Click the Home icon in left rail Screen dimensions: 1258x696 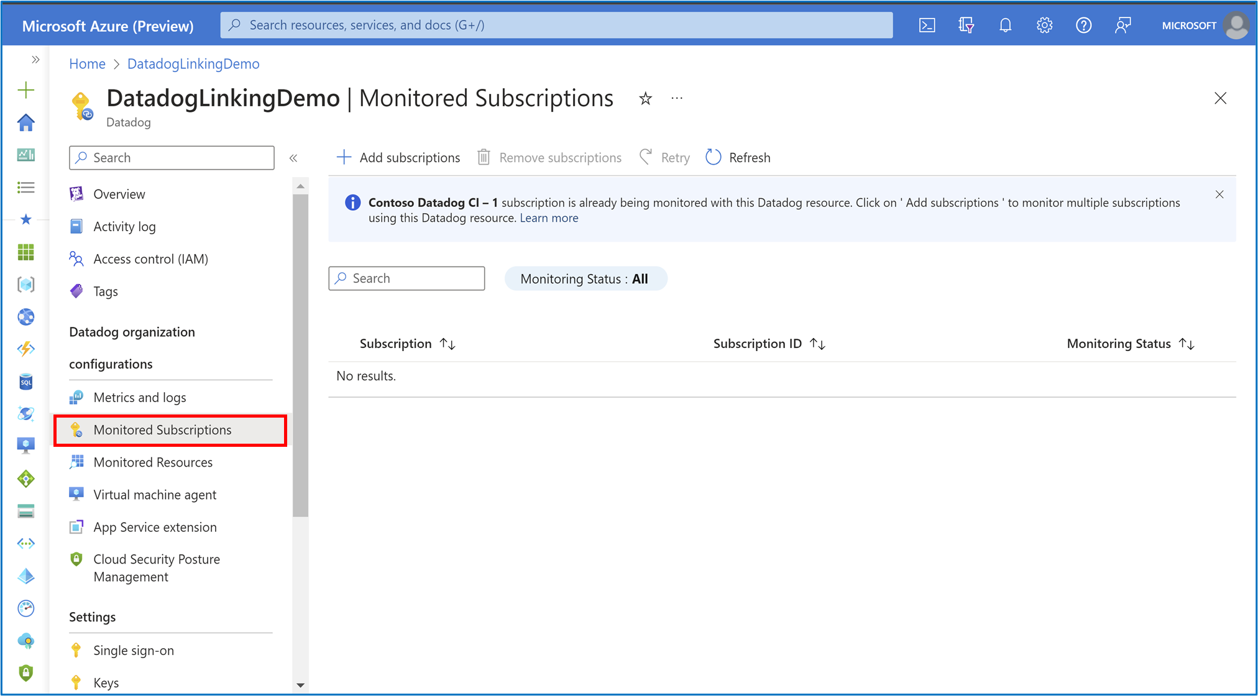tap(26, 122)
